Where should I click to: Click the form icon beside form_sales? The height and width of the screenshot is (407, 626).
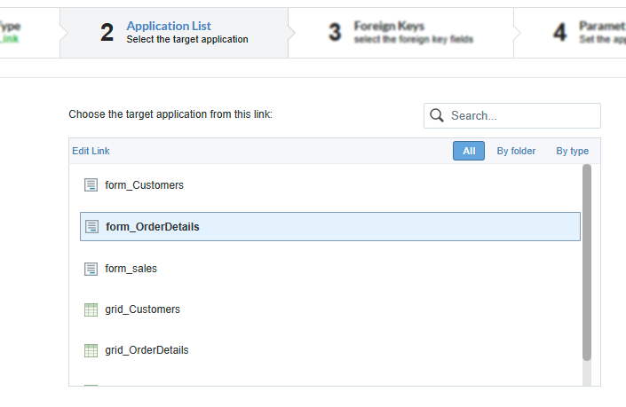(90, 268)
